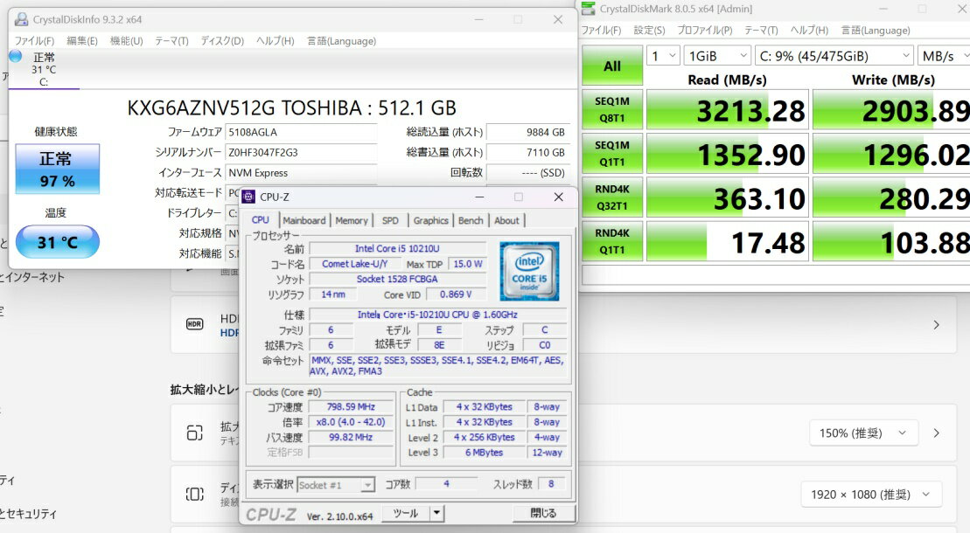Image resolution: width=970 pixels, height=533 pixels.
Task: Start the SEQ1M Q8T1 benchmark test
Action: pyautogui.click(x=612, y=107)
